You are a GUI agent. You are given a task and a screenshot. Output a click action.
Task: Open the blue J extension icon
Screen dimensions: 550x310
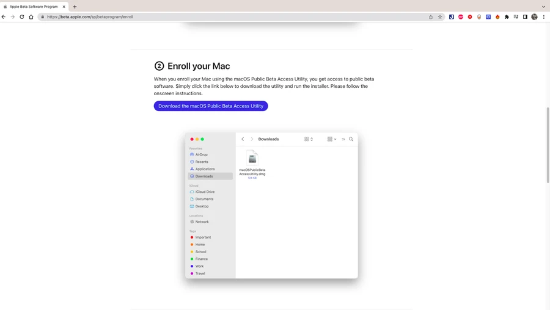452,17
